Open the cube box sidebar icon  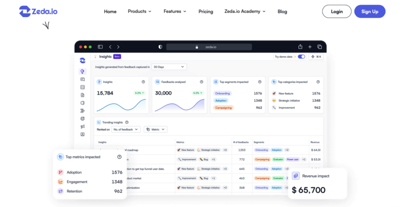click(x=83, y=103)
